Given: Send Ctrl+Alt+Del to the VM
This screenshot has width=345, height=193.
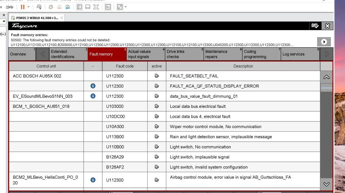Looking at the screenshot, I should [39, 7].
